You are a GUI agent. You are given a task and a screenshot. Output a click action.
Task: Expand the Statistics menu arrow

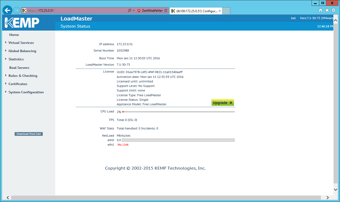(x=6, y=59)
